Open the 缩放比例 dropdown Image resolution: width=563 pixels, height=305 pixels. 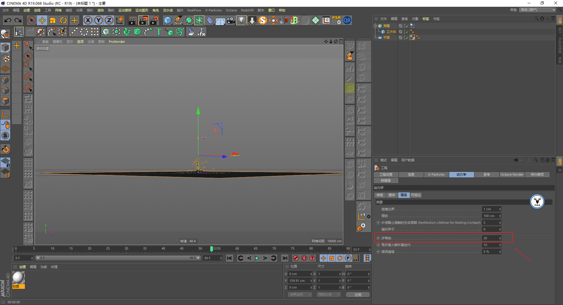click(329, 294)
